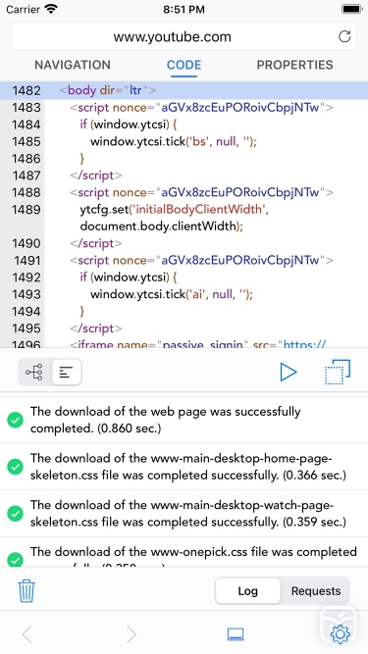Viewport: 368px width, 654px height.
Task: Tap green checkmark beside home-page-skeleton.css entry
Action: tap(16, 467)
